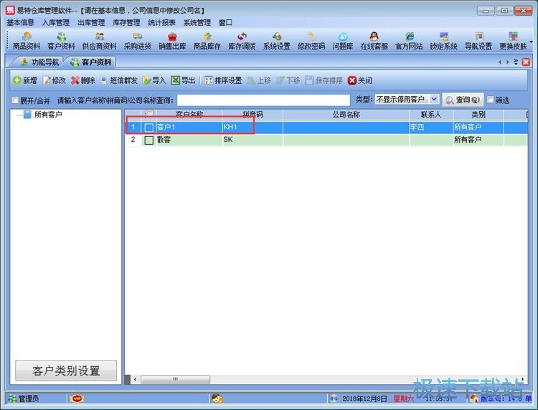538x410 pixels.
Task: Click the 下移 toolbar item
Action: tap(288, 80)
